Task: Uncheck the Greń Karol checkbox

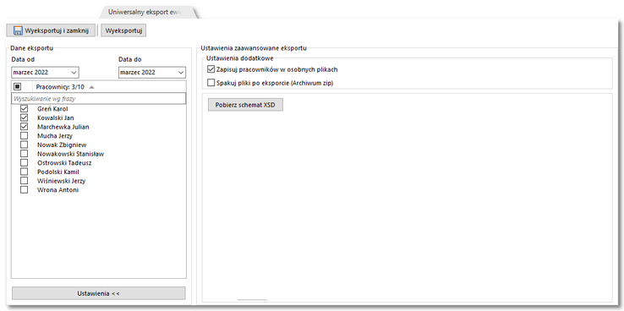Action: pos(24,109)
